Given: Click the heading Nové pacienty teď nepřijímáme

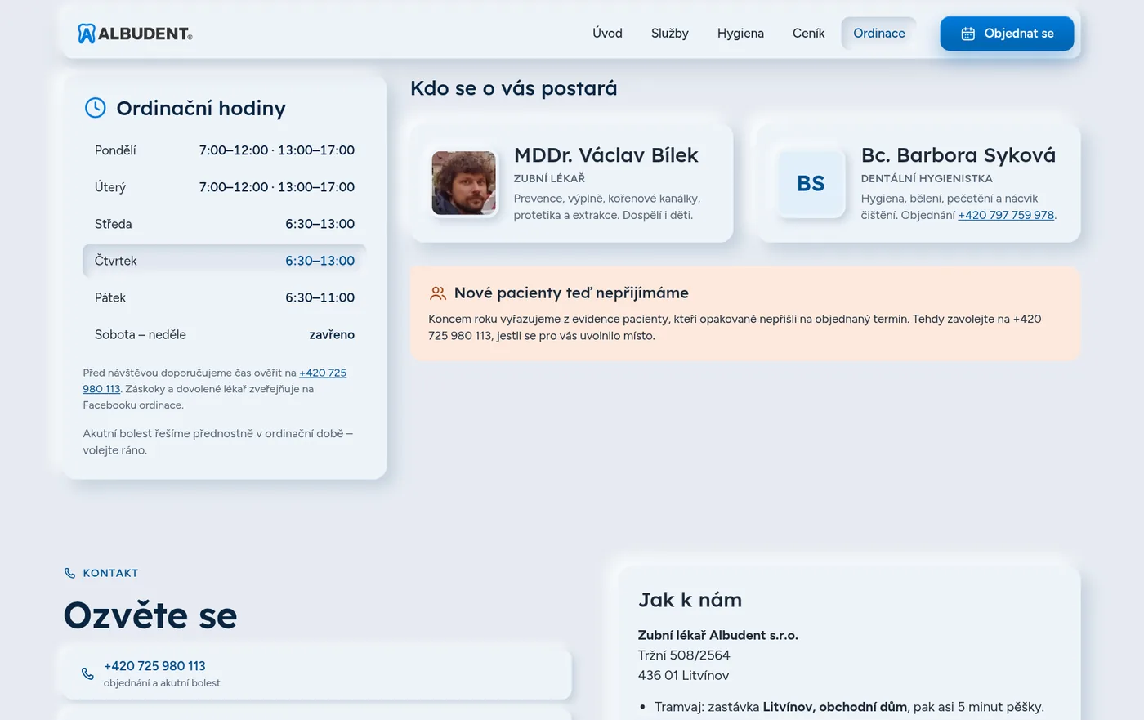Looking at the screenshot, I should pos(571,293).
